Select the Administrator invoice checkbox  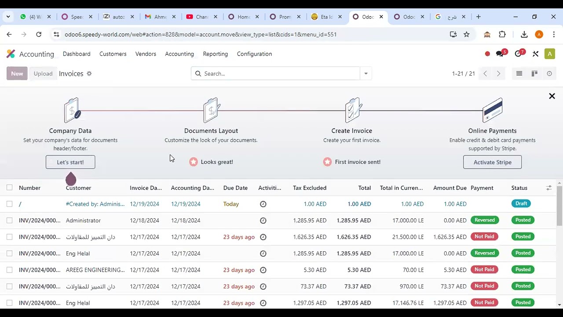[9, 220]
